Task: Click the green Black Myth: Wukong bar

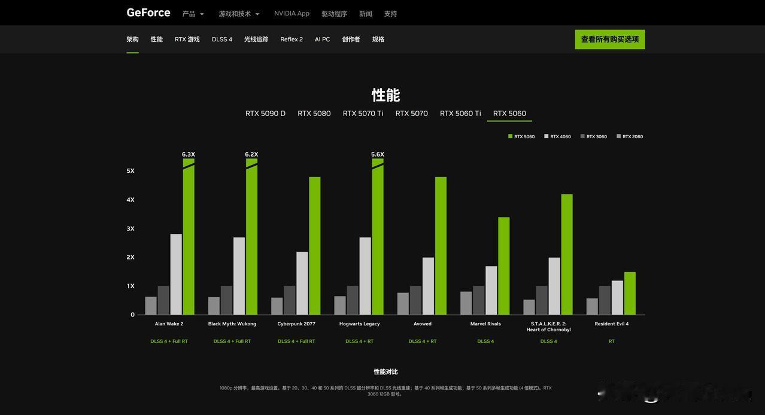Action: [251, 237]
